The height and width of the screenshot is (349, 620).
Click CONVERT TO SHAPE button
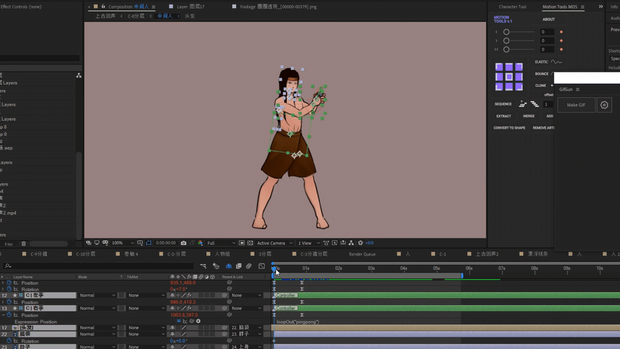point(509,128)
